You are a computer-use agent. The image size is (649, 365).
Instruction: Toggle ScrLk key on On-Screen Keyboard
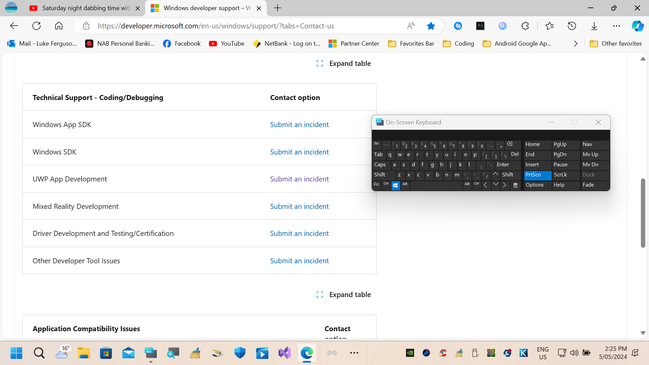pos(566,175)
